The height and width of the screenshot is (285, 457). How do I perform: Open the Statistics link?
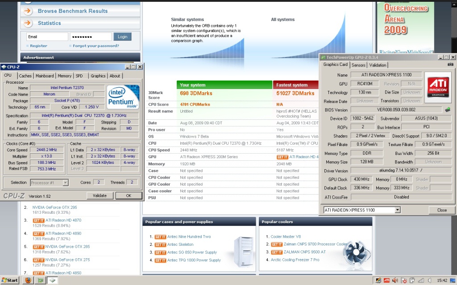(49, 23)
